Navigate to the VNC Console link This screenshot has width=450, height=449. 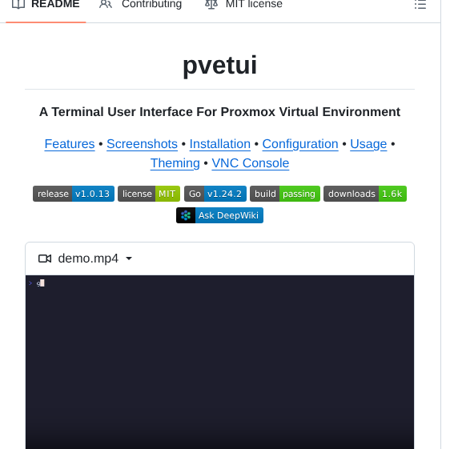coord(251,163)
